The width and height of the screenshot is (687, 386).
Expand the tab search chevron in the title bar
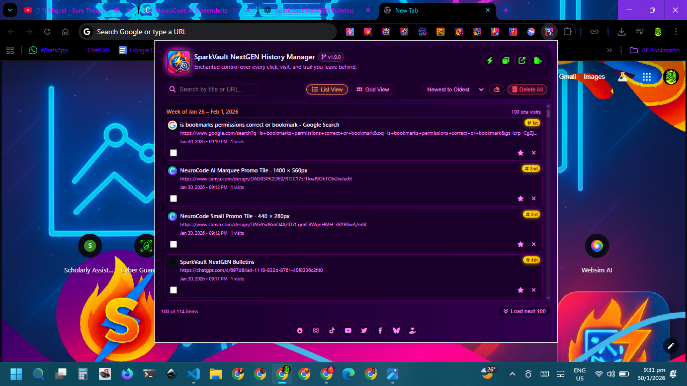[10, 10]
